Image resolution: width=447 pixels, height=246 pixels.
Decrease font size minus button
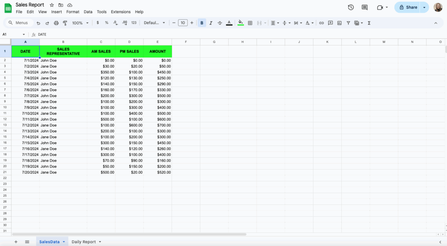(174, 23)
